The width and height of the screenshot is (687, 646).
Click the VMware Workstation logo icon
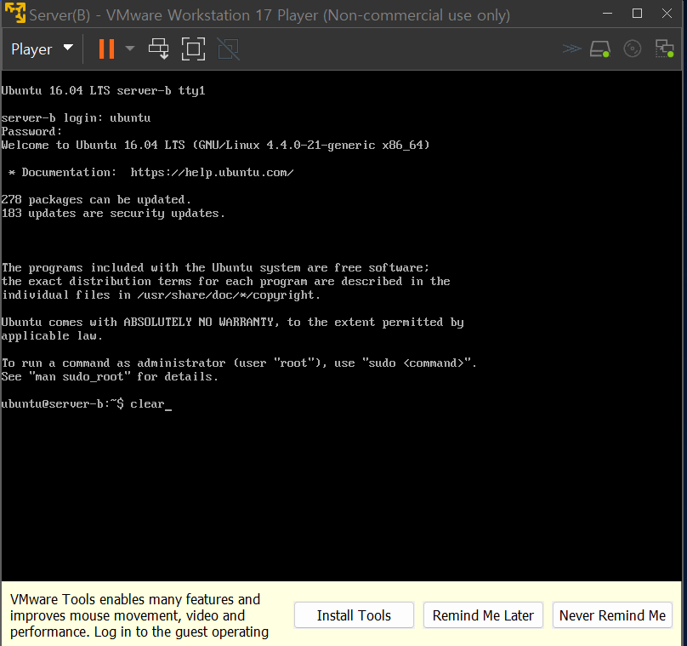[x=15, y=13]
